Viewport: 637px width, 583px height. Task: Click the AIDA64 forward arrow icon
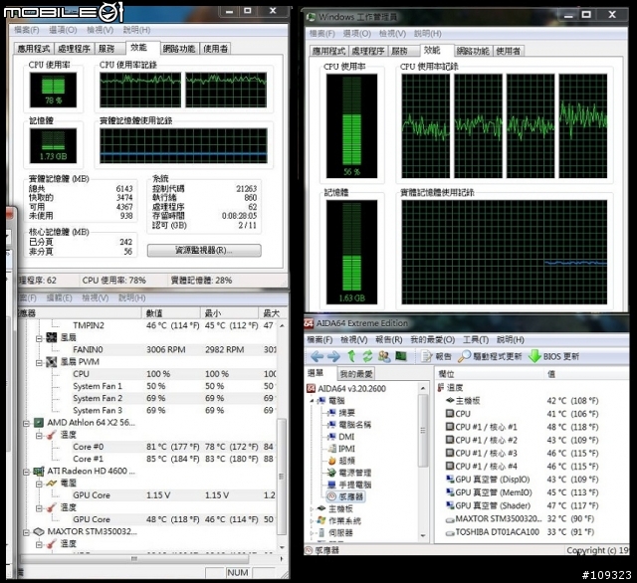[332, 356]
